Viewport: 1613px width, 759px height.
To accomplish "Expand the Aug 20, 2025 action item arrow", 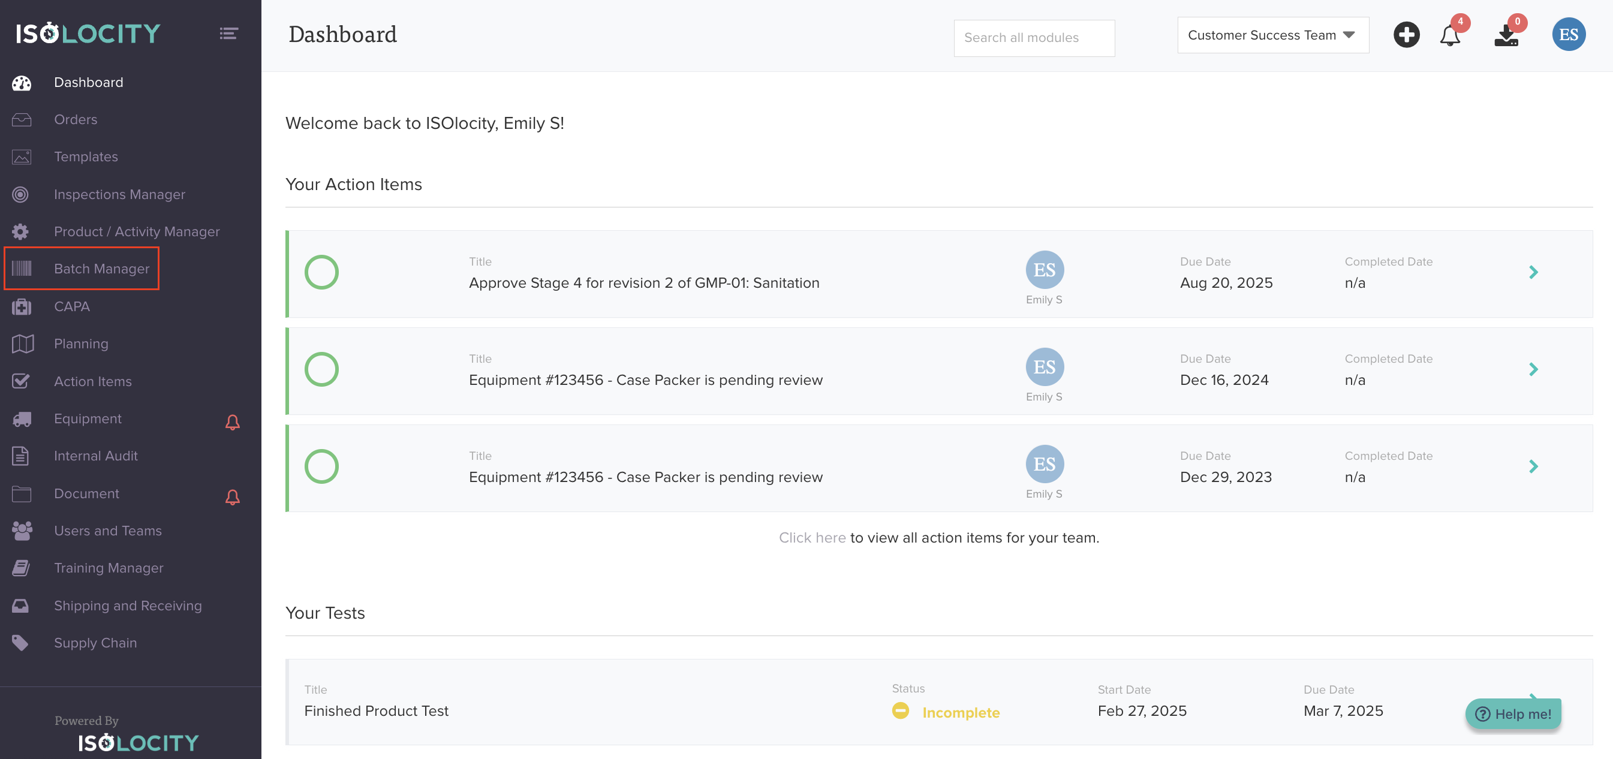I will tap(1533, 272).
